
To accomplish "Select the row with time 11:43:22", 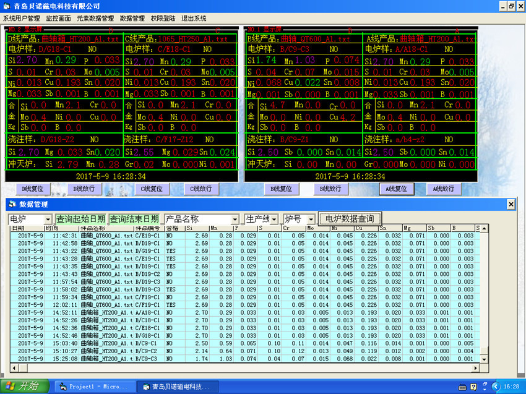I will [x=245, y=251].
